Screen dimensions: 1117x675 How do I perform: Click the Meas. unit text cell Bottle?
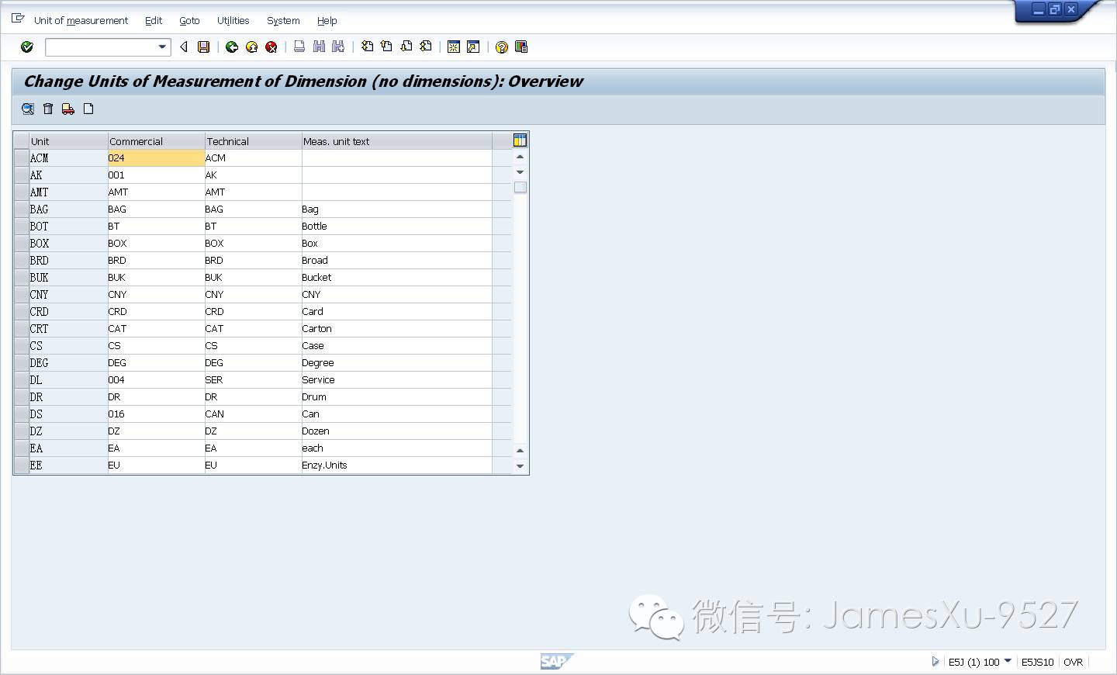click(396, 226)
